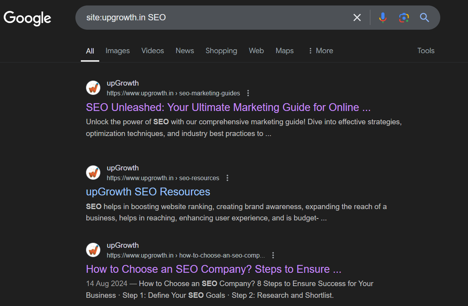Open options menu for how-to-choose-an-seo-comp result

click(x=273, y=255)
